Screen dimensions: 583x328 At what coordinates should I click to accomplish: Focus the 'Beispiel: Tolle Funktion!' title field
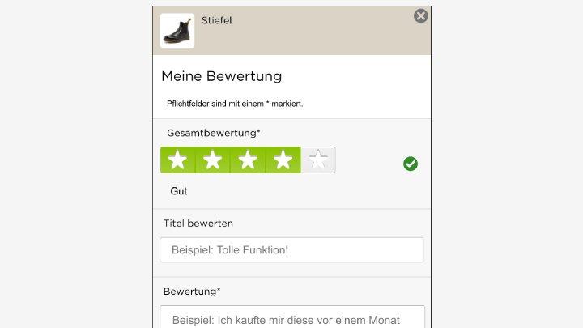291,250
